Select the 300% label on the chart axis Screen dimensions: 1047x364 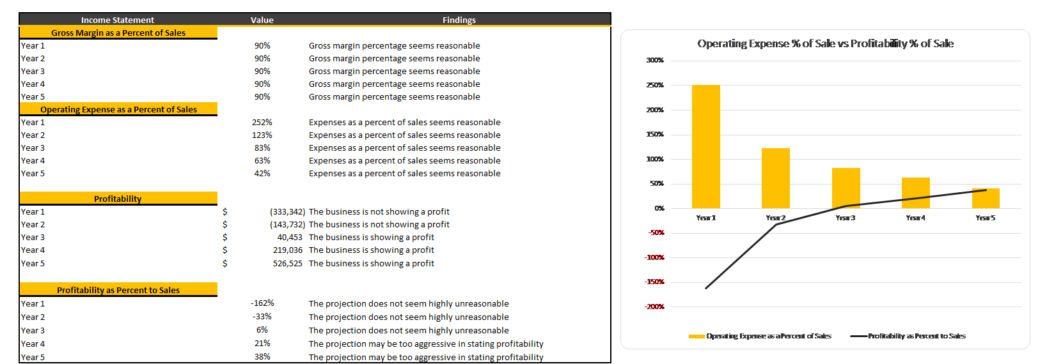pos(655,60)
